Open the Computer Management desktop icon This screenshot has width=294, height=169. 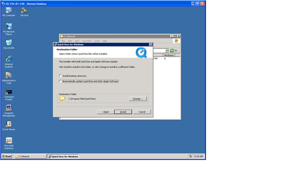click(9, 111)
